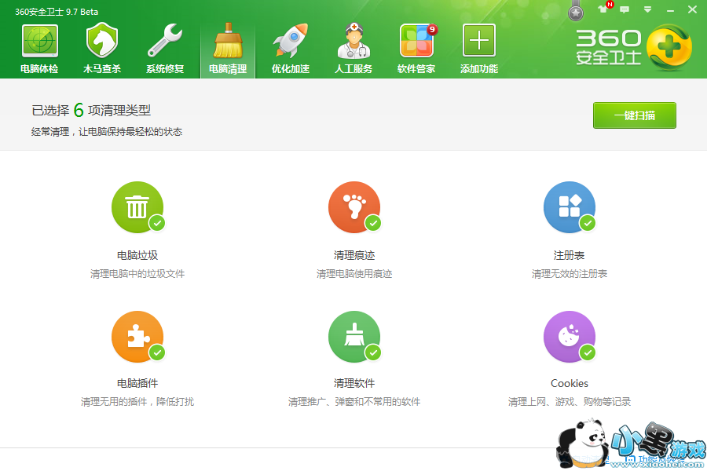707x471 pixels.
Task: Click the 已选择 6 项清理类型 heading
Action: click(91, 110)
